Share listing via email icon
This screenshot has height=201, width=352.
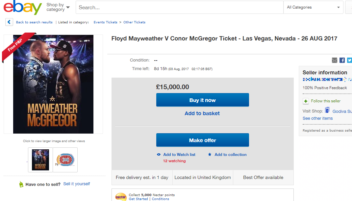click(x=335, y=60)
